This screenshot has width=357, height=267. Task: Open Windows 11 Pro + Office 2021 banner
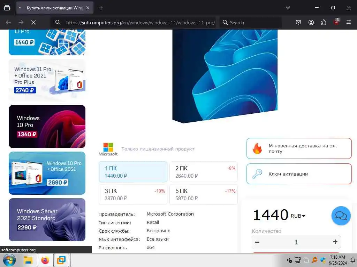[47, 80]
